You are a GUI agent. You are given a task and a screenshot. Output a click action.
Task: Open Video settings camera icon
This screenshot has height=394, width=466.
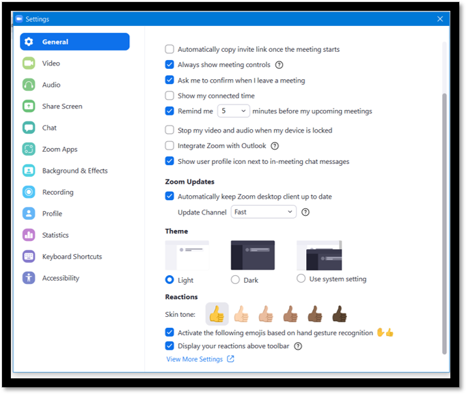(29, 64)
